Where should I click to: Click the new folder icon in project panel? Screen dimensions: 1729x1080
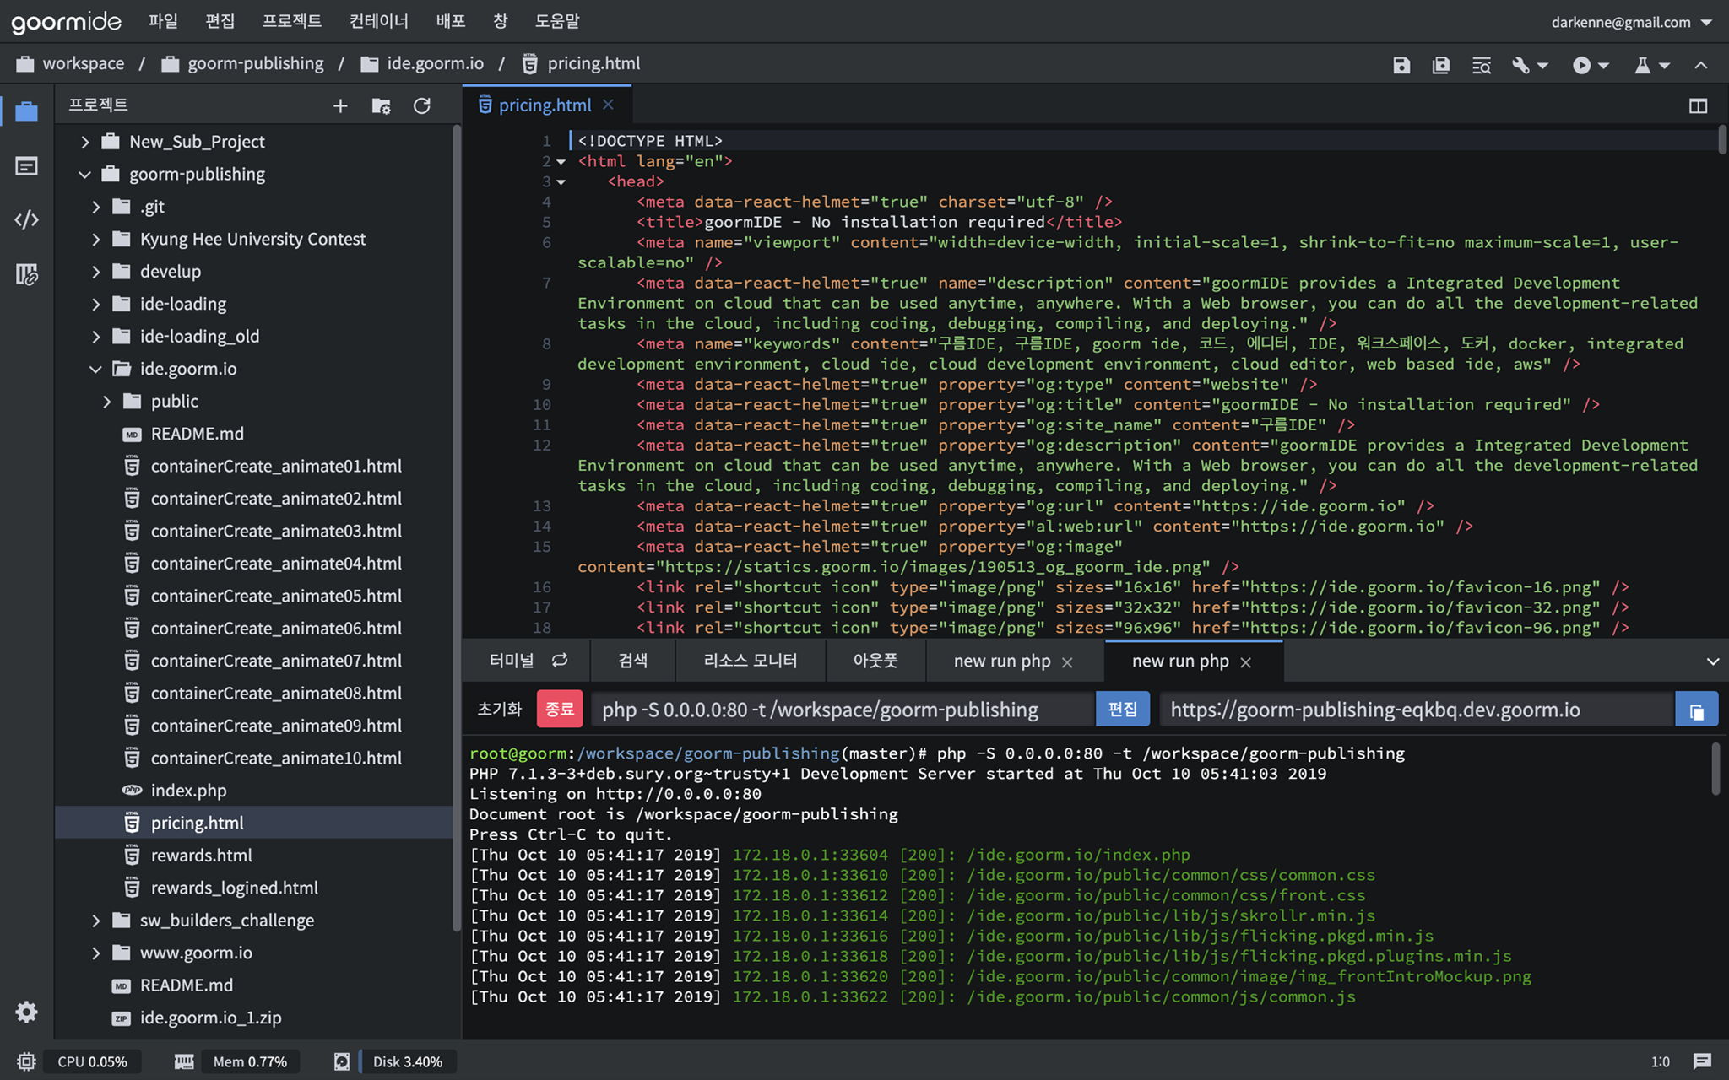pyautogui.click(x=381, y=105)
